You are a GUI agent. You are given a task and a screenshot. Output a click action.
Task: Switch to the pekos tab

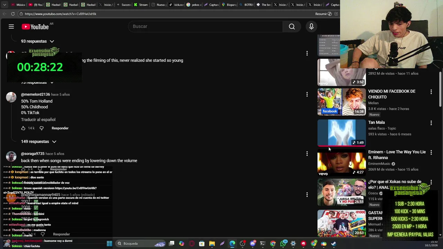[x=193, y=5]
